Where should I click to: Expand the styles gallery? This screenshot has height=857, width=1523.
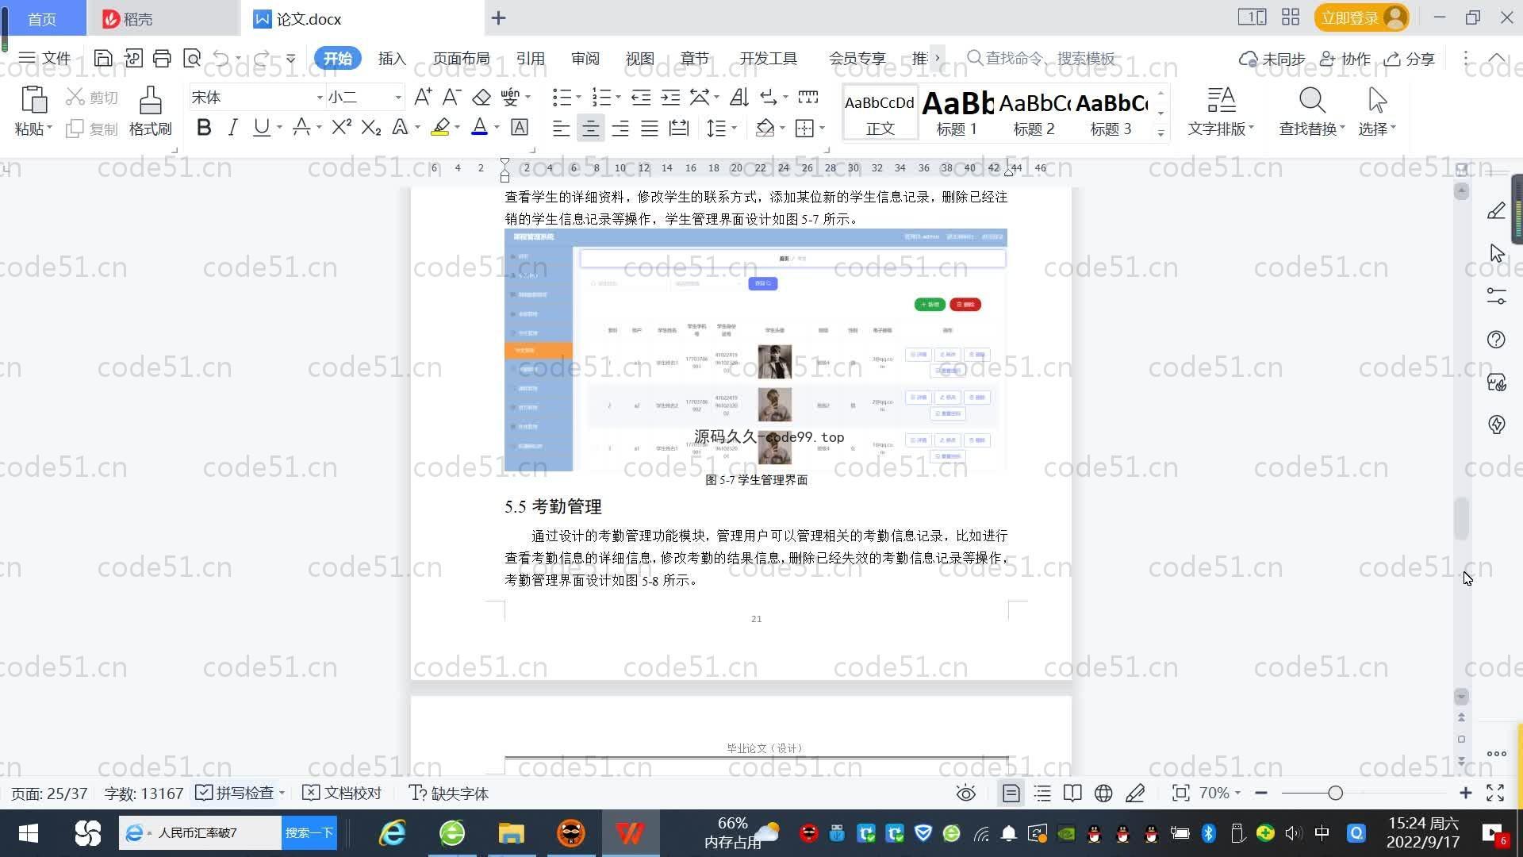pyautogui.click(x=1160, y=133)
